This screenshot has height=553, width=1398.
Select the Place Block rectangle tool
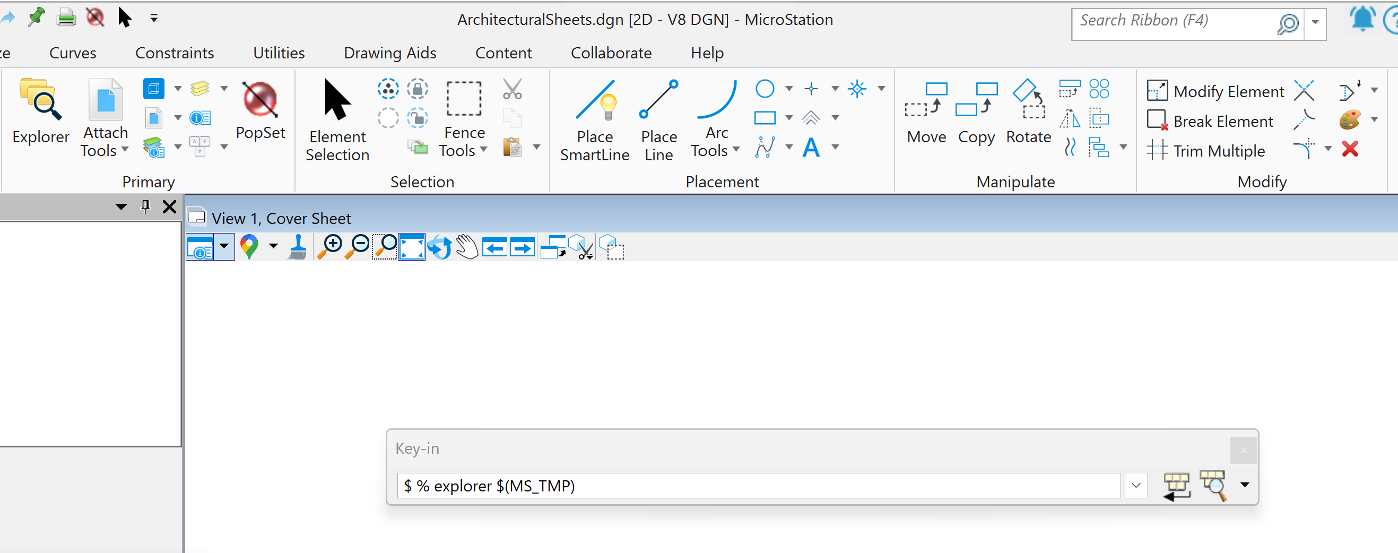[x=765, y=118]
